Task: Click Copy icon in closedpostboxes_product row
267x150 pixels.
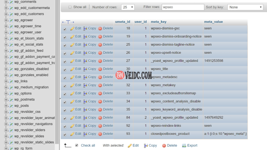Action: coord(85,134)
